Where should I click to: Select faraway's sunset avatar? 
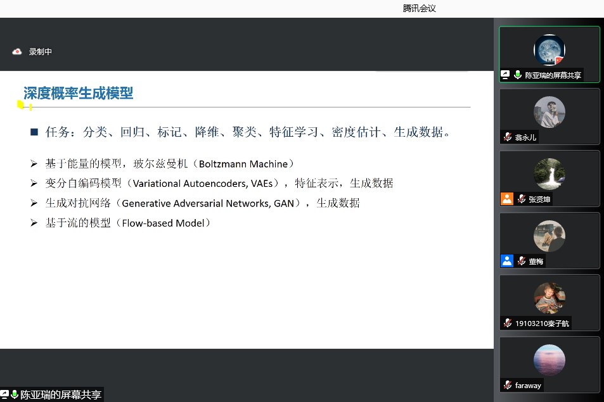549,360
